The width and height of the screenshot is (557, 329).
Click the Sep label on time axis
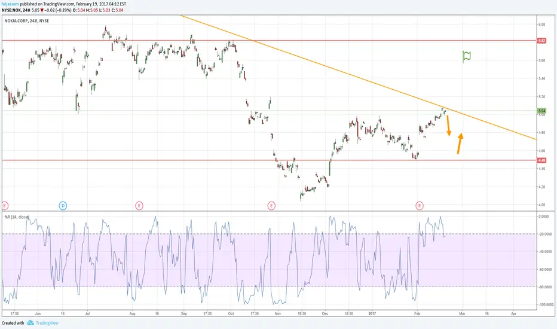(x=183, y=313)
